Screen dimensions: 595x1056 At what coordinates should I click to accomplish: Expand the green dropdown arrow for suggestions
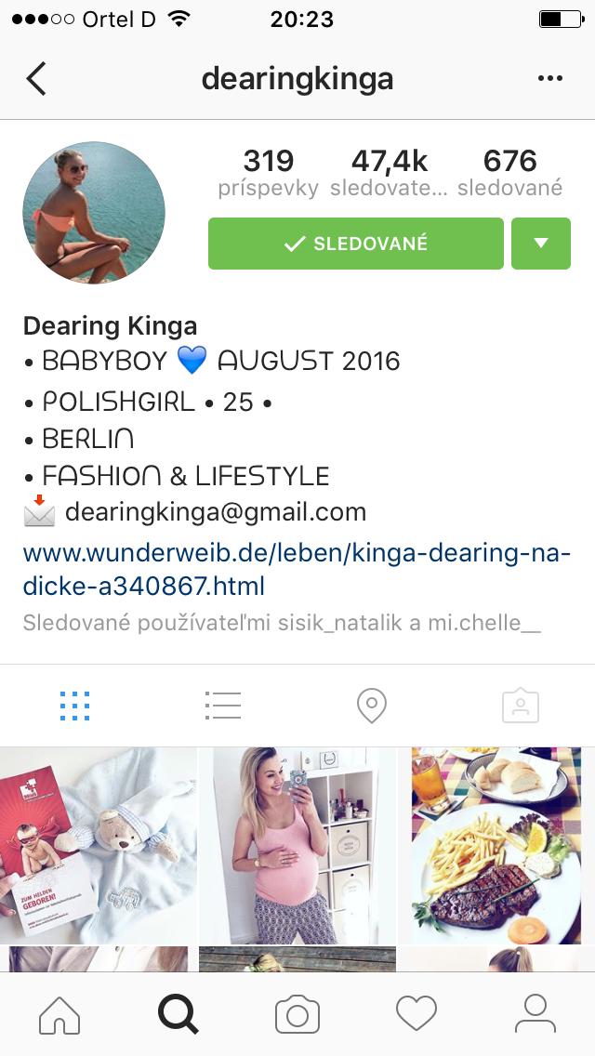(x=541, y=244)
